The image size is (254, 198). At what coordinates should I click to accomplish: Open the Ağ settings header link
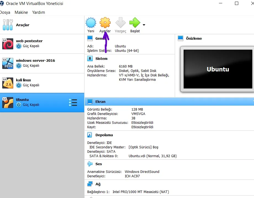pos(98,184)
